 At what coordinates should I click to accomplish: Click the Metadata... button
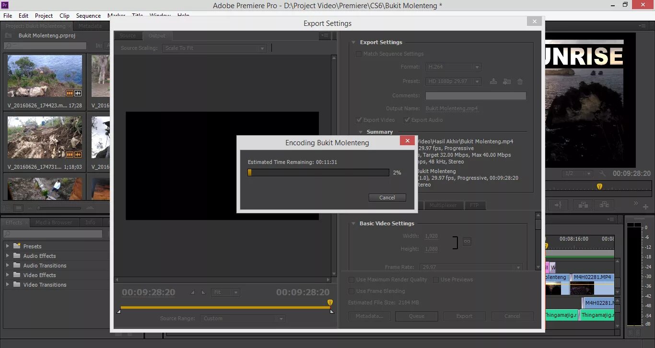click(369, 316)
